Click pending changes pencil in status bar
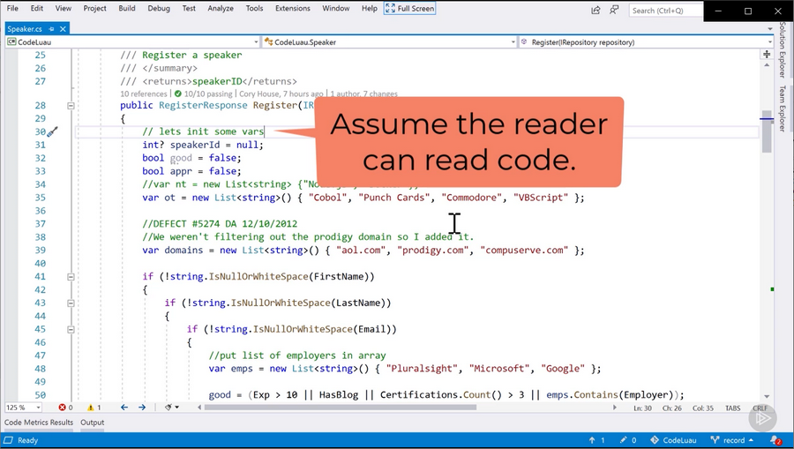The width and height of the screenshot is (794, 449). coord(628,440)
